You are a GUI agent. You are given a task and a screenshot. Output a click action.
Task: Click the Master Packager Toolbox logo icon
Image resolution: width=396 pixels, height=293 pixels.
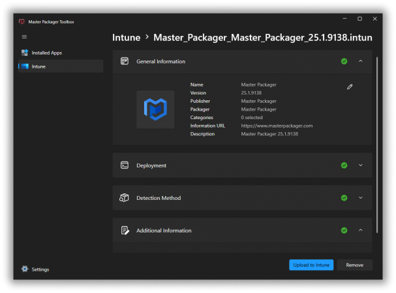[x=22, y=21]
